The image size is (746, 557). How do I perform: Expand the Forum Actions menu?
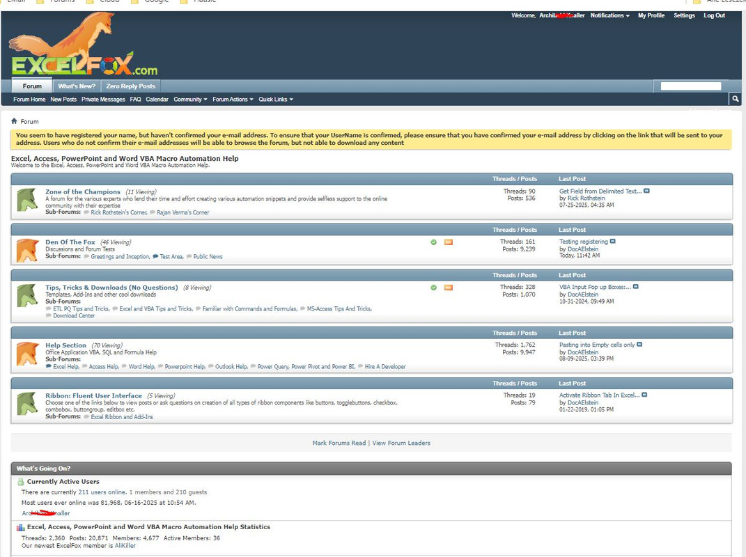tap(233, 100)
